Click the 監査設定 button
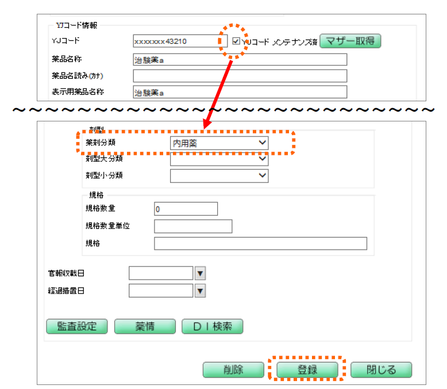The height and width of the screenshot is (389, 447). (x=77, y=326)
